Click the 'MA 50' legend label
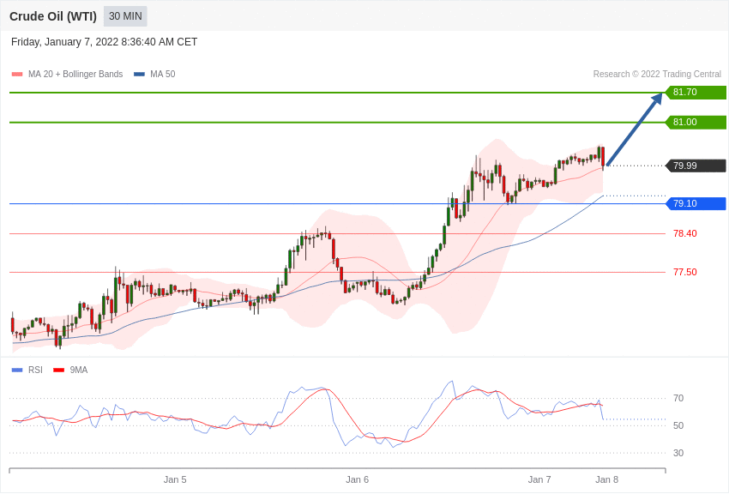Viewport: 729px width, 494px height. (163, 74)
